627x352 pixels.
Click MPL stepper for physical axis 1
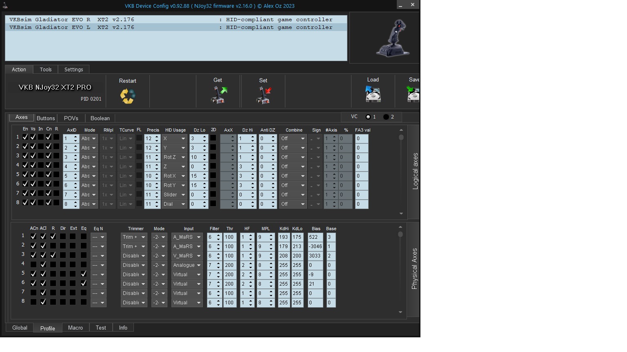(x=271, y=237)
